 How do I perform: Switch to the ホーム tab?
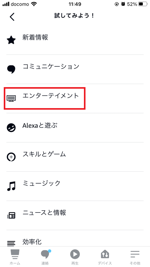[x=15, y=257]
